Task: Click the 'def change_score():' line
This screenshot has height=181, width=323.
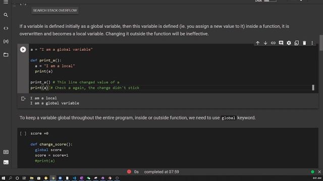Action: tap(51, 144)
